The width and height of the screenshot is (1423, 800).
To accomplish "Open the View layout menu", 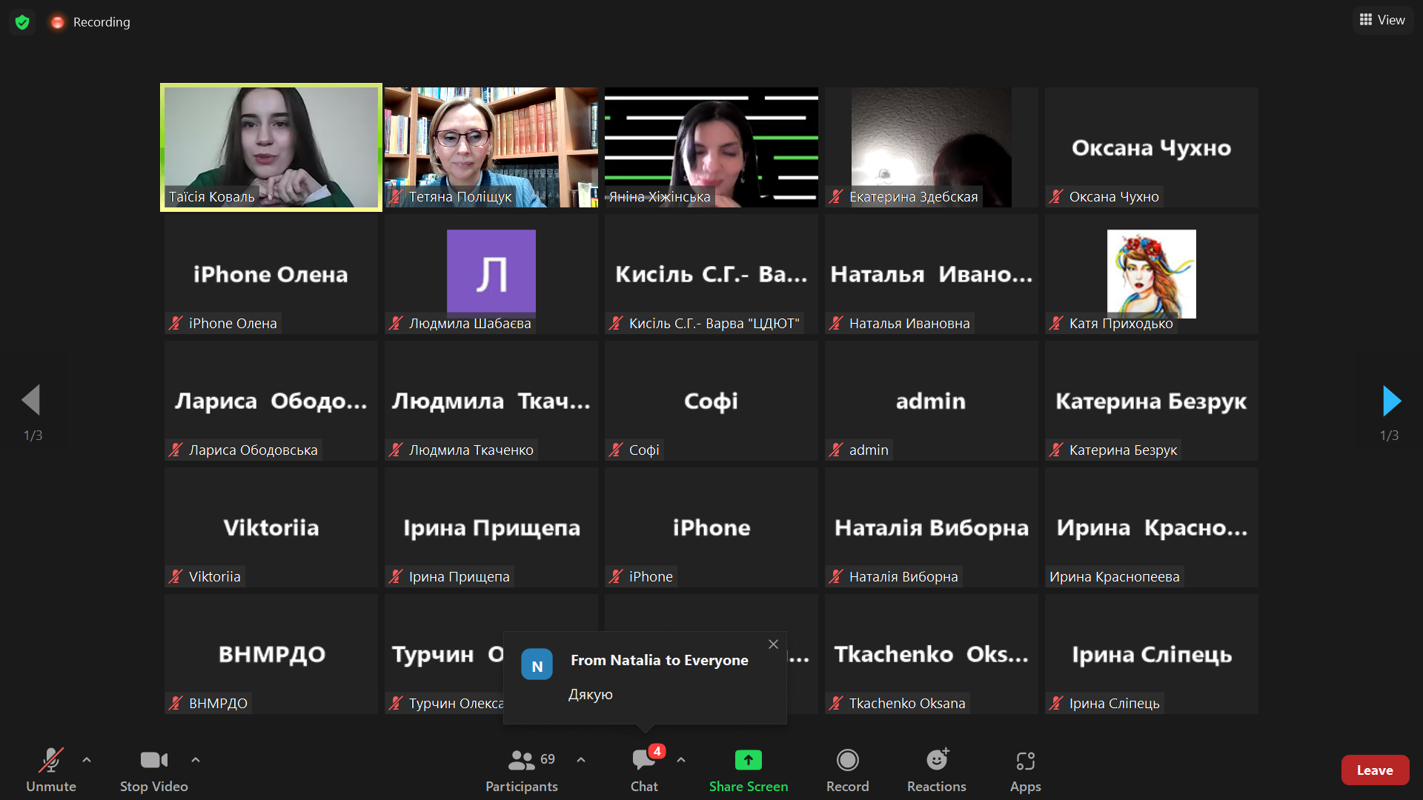I will point(1382,20).
